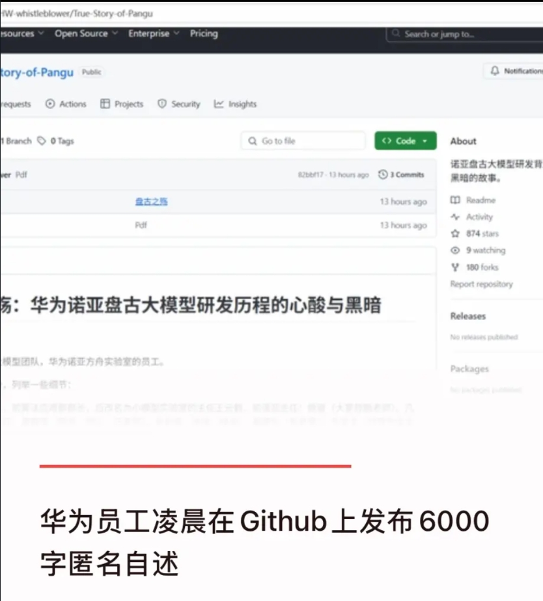
Task: Click the Projects table icon
Action: (105, 104)
